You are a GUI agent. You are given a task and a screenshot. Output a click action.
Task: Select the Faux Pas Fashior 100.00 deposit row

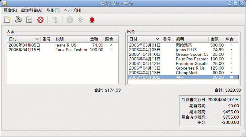(63, 50)
